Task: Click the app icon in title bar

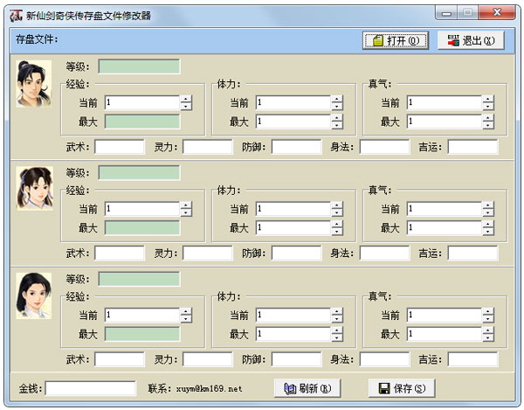Action: 16,16
